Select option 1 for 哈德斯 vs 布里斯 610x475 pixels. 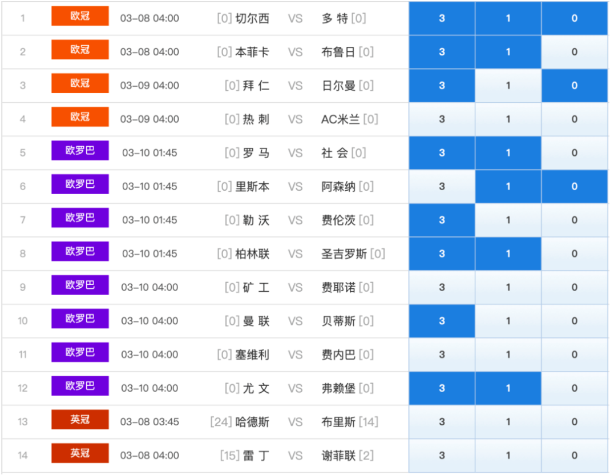coord(508,422)
